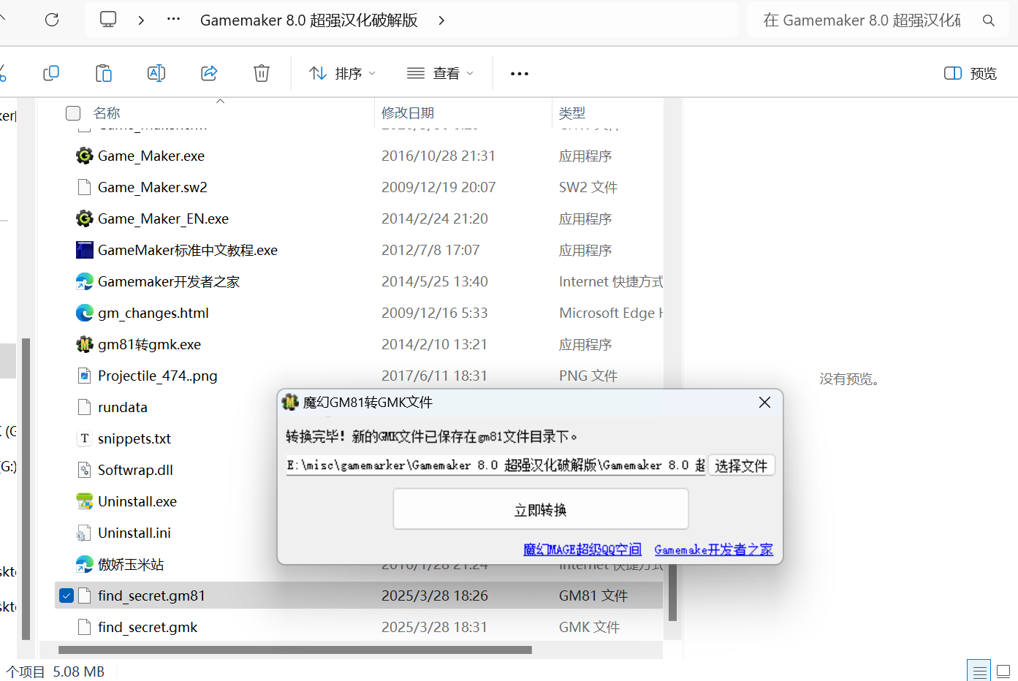Viewport: 1018px width, 681px height.
Task: Open the 排序 sort dropdown
Action: pos(342,73)
